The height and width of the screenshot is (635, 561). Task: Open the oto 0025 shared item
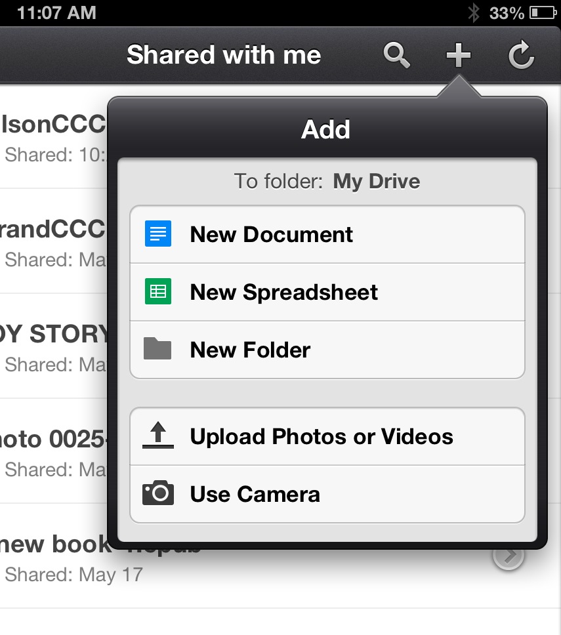coord(53,451)
